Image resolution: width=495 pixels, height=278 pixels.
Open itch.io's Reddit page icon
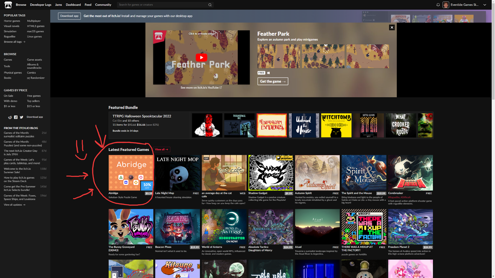10,117
